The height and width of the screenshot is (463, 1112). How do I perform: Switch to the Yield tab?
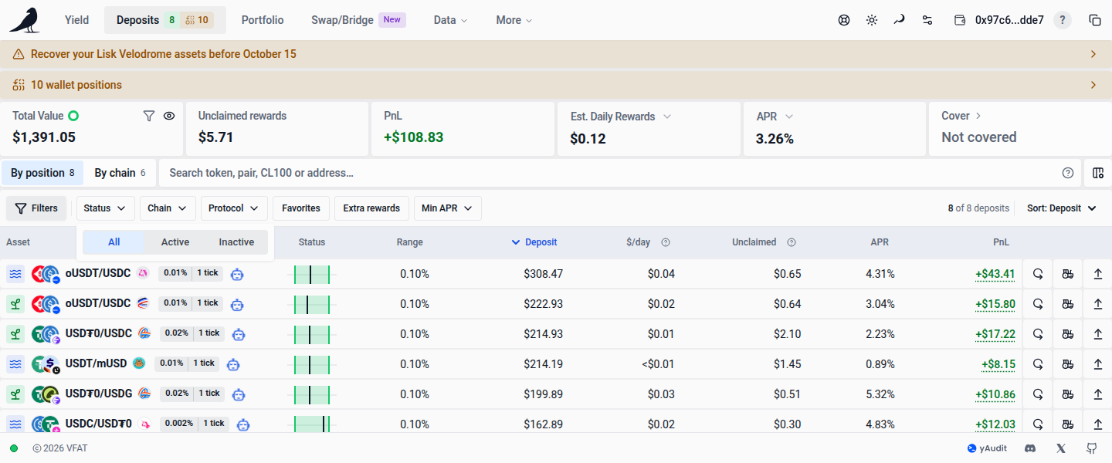(77, 20)
